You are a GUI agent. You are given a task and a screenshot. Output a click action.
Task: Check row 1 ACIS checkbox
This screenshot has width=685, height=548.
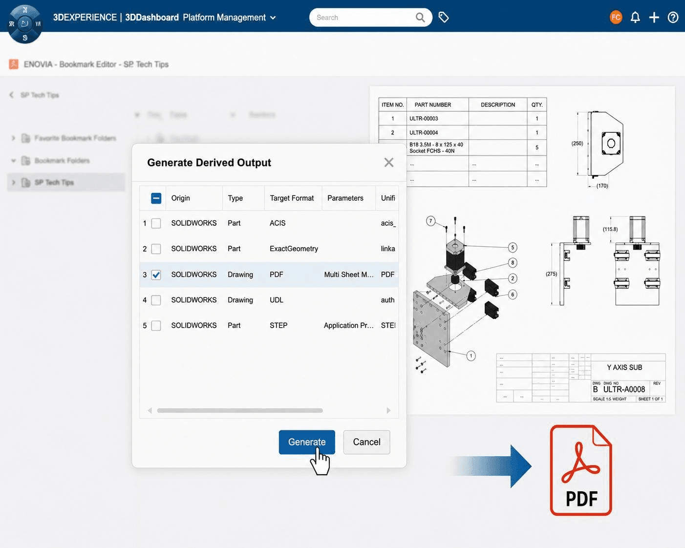tap(156, 223)
